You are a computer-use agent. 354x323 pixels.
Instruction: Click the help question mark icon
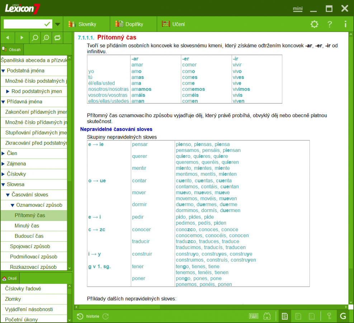click(329, 24)
